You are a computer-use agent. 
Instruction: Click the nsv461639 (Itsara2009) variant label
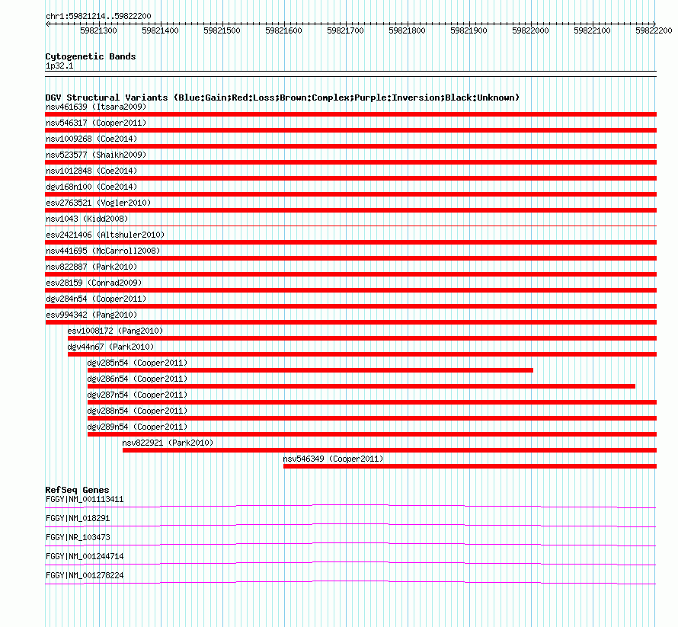click(x=96, y=107)
